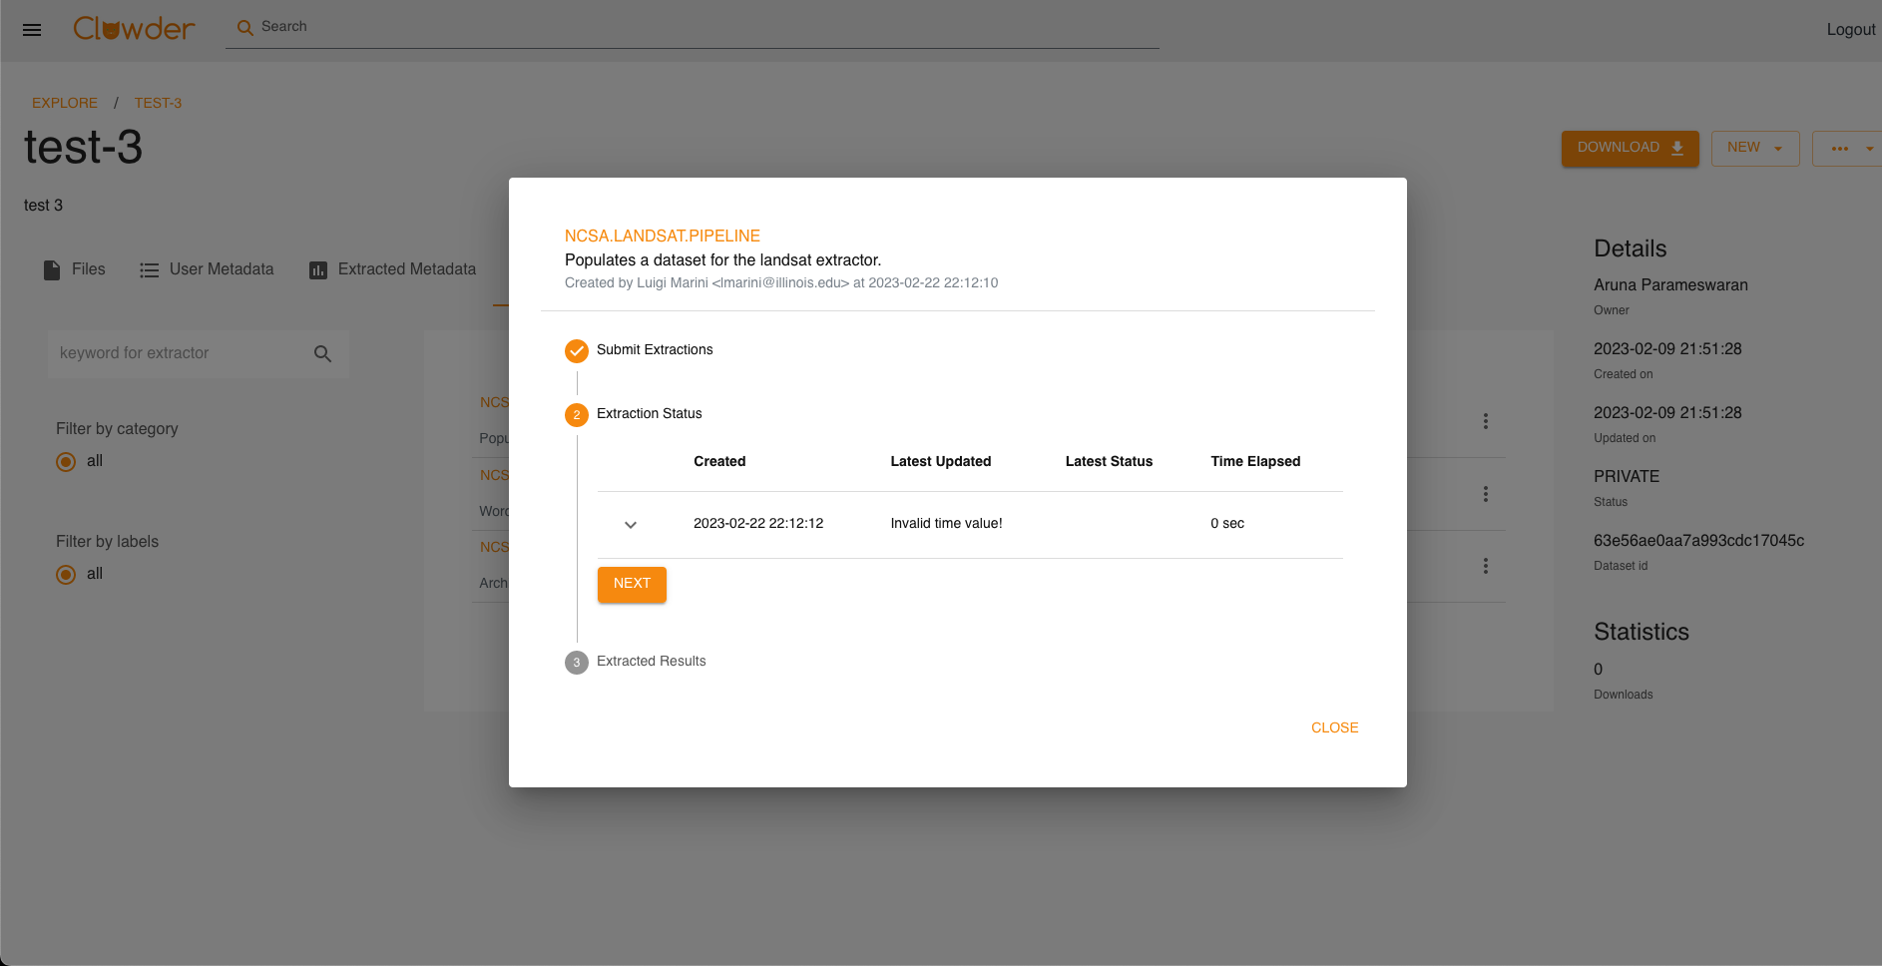Switch to the User Metadata tab
The height and width of the screenshot is (966, 1882).
coord(207,269)
